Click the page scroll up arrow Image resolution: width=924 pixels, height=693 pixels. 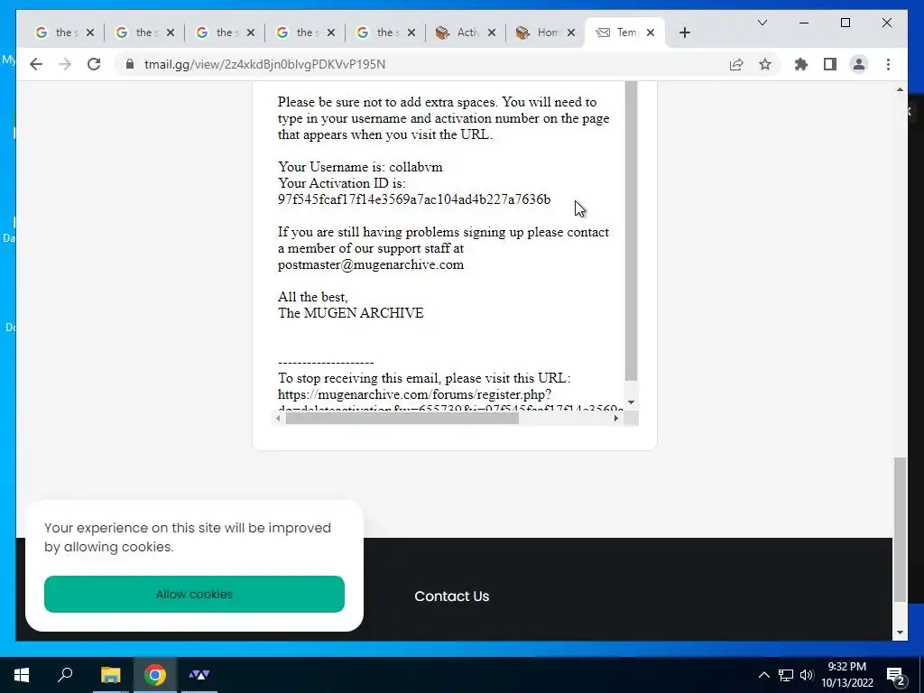[x=900, y=89]
